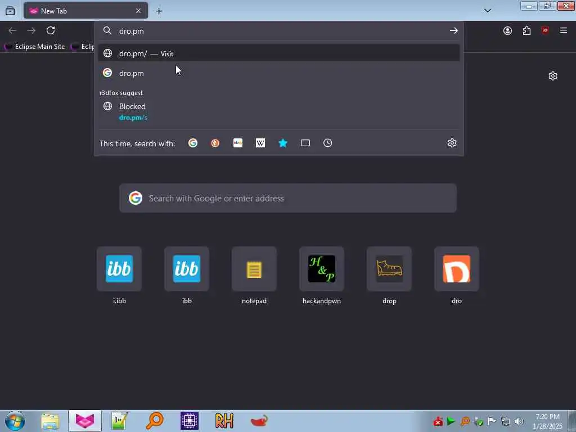Close the New Tab tab
The height and width of the screenshot is (432, 576).
point(138,11)
